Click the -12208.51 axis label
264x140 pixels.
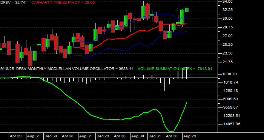[231, 116]
